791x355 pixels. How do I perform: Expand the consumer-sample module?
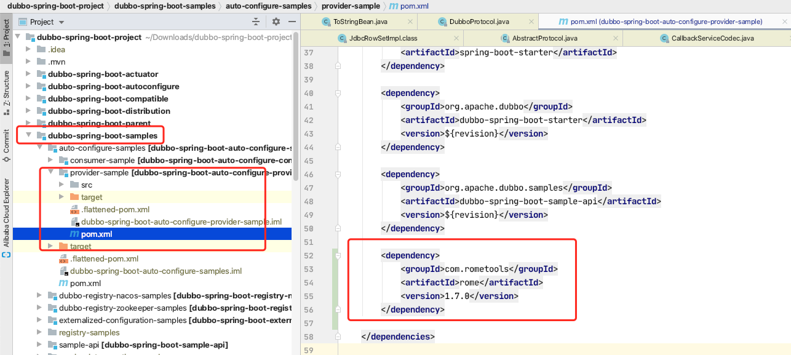tap(50, 160)
